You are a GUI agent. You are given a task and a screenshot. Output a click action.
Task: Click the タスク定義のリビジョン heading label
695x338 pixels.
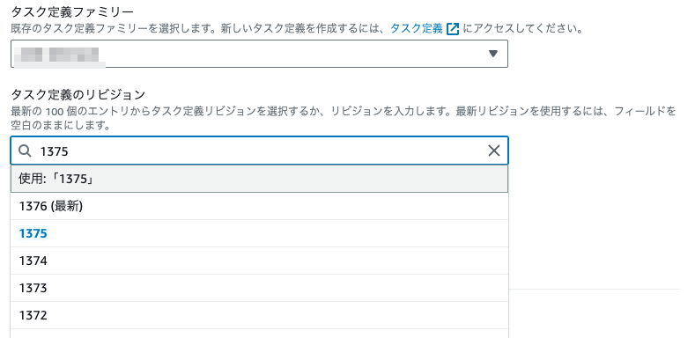click(78, 94)
